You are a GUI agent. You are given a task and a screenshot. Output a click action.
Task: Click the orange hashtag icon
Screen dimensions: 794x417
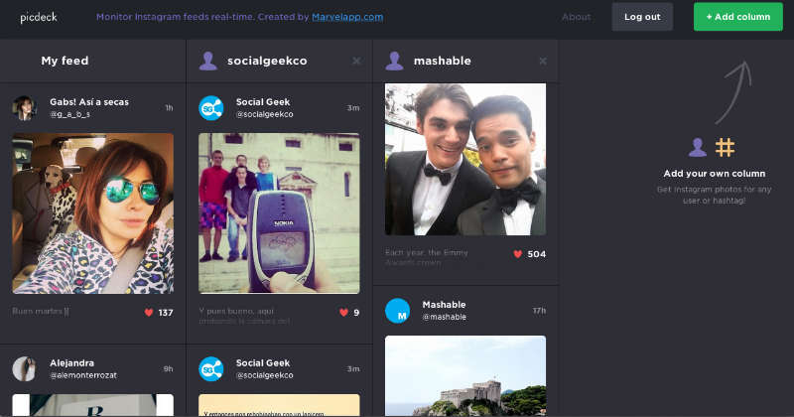725,148
